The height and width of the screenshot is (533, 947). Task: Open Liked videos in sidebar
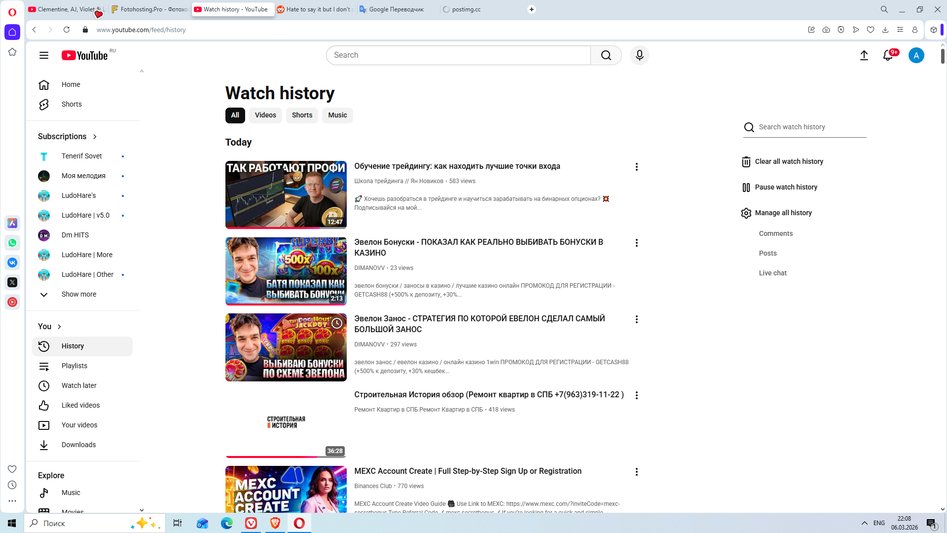[x=80, y=405]
